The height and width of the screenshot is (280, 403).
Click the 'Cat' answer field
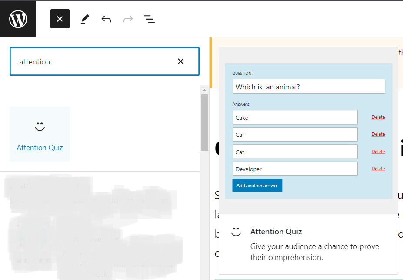[x=295, y=152]
